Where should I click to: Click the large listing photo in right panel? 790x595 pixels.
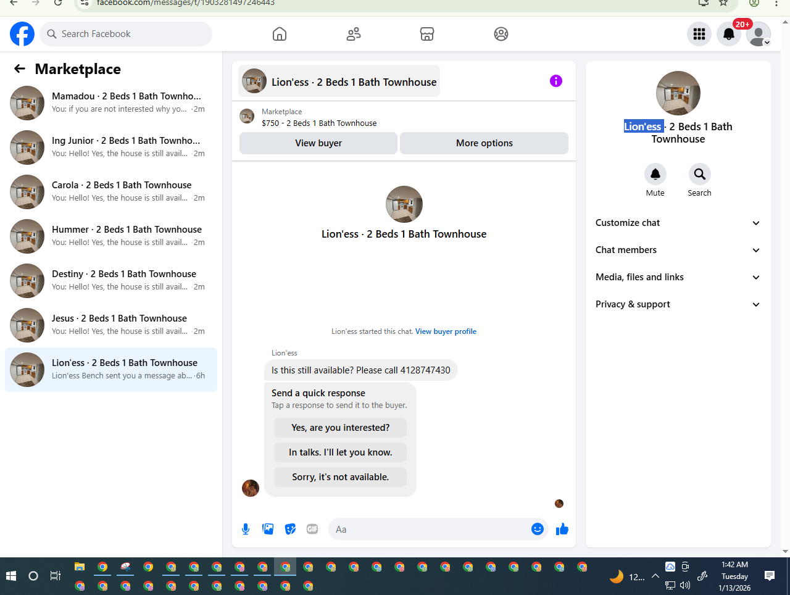(x=678, y=93)
